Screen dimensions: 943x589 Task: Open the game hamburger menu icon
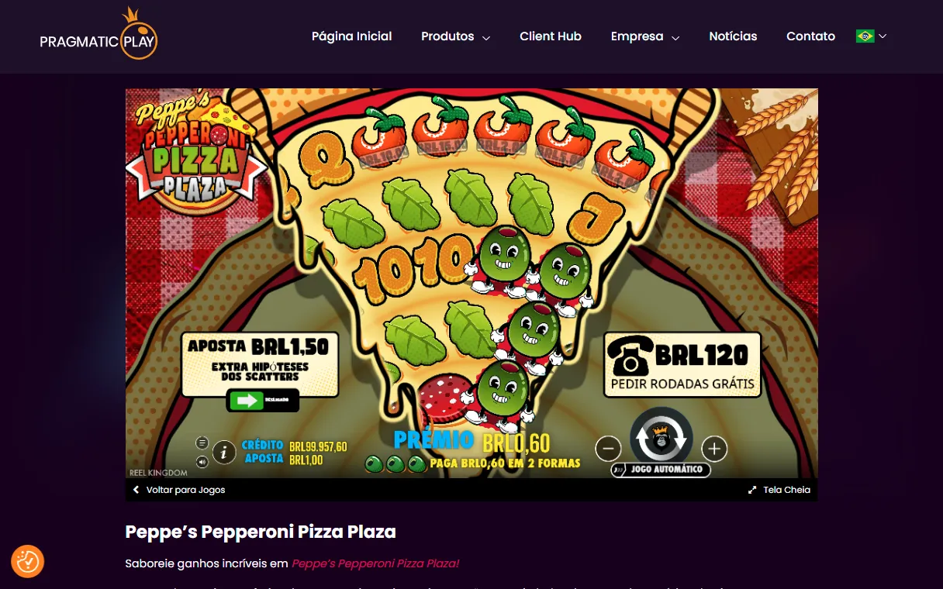coord(202,443)
